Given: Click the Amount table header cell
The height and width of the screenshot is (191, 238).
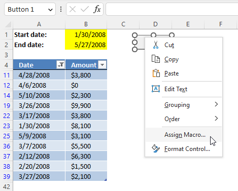Looking at the screenshot, I should 86,65.
